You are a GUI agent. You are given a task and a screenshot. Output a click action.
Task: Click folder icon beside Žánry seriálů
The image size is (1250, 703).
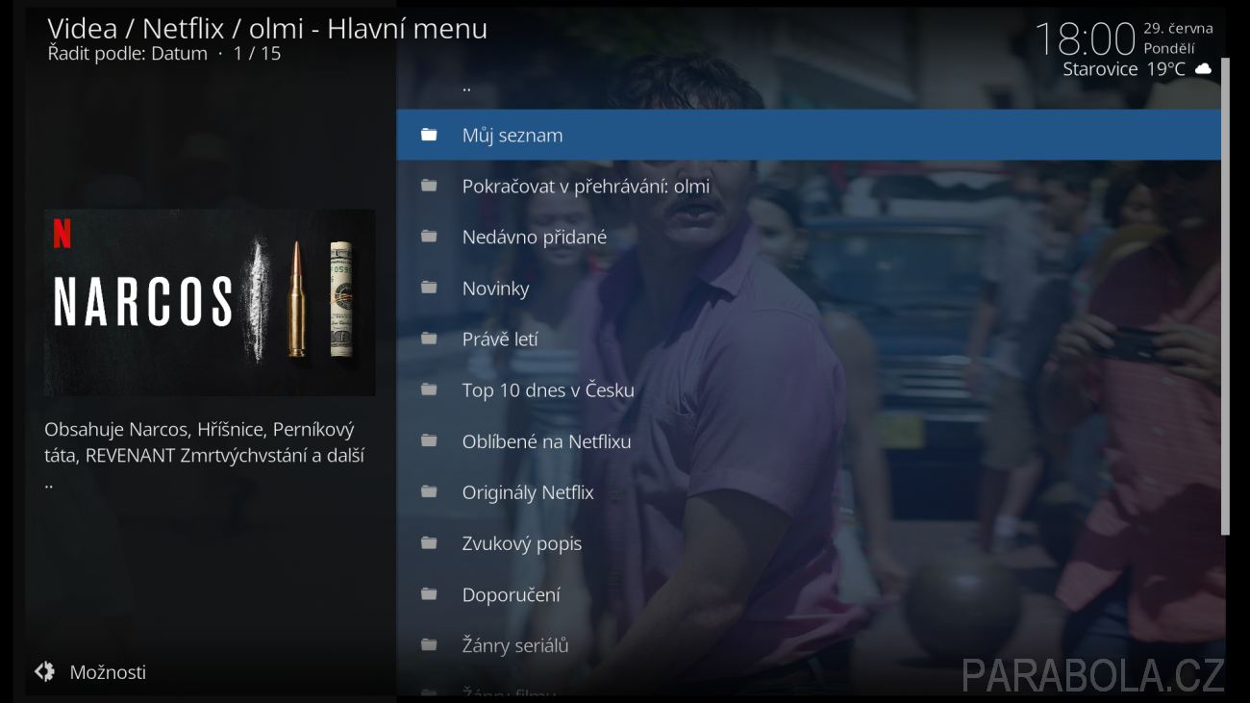click(429, 644)
